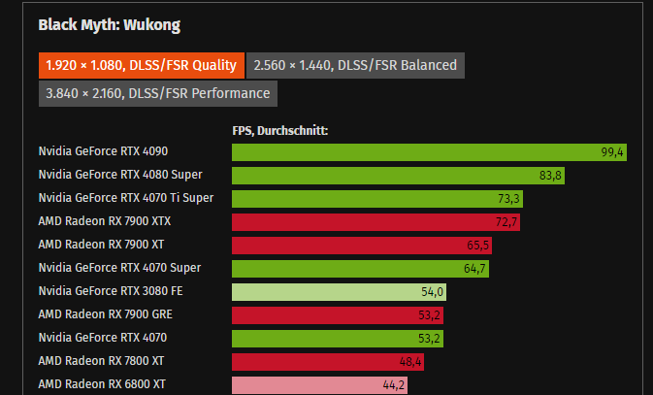Open the 3.840 × 2.160 DLSS/FSR Performance tab
653x395 pixels.
click(158, 94)
